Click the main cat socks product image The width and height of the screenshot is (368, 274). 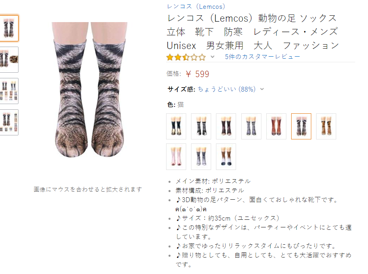89,90
